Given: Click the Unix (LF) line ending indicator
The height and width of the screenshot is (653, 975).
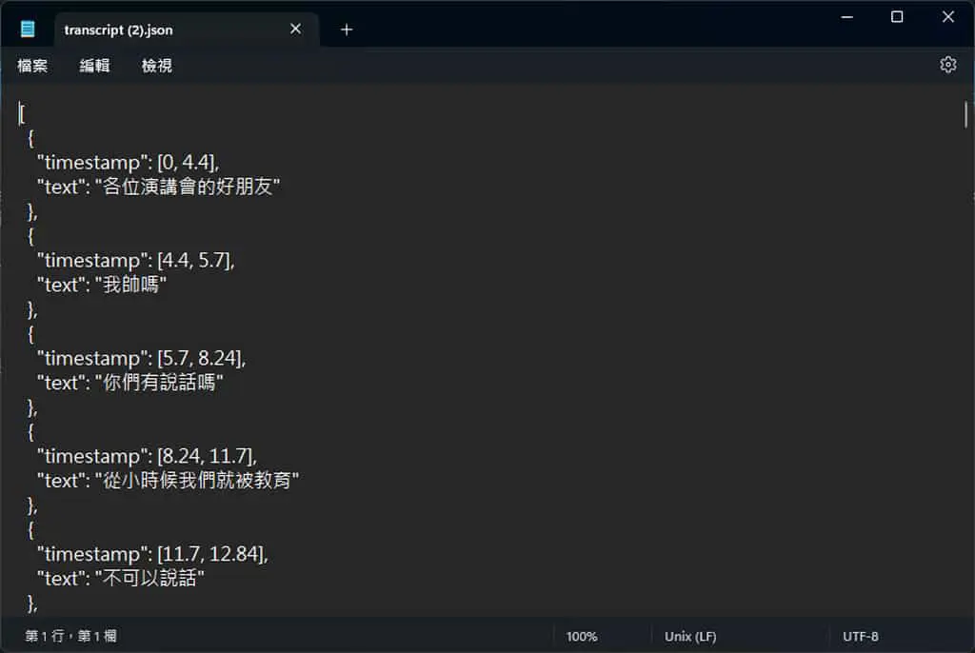Looking at the screenshot, I should coord(690,636).
